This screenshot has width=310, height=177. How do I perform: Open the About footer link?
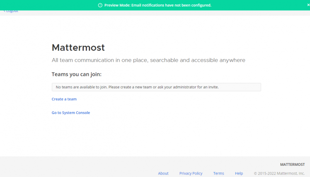pyautogui.click(x=163, y=173)
